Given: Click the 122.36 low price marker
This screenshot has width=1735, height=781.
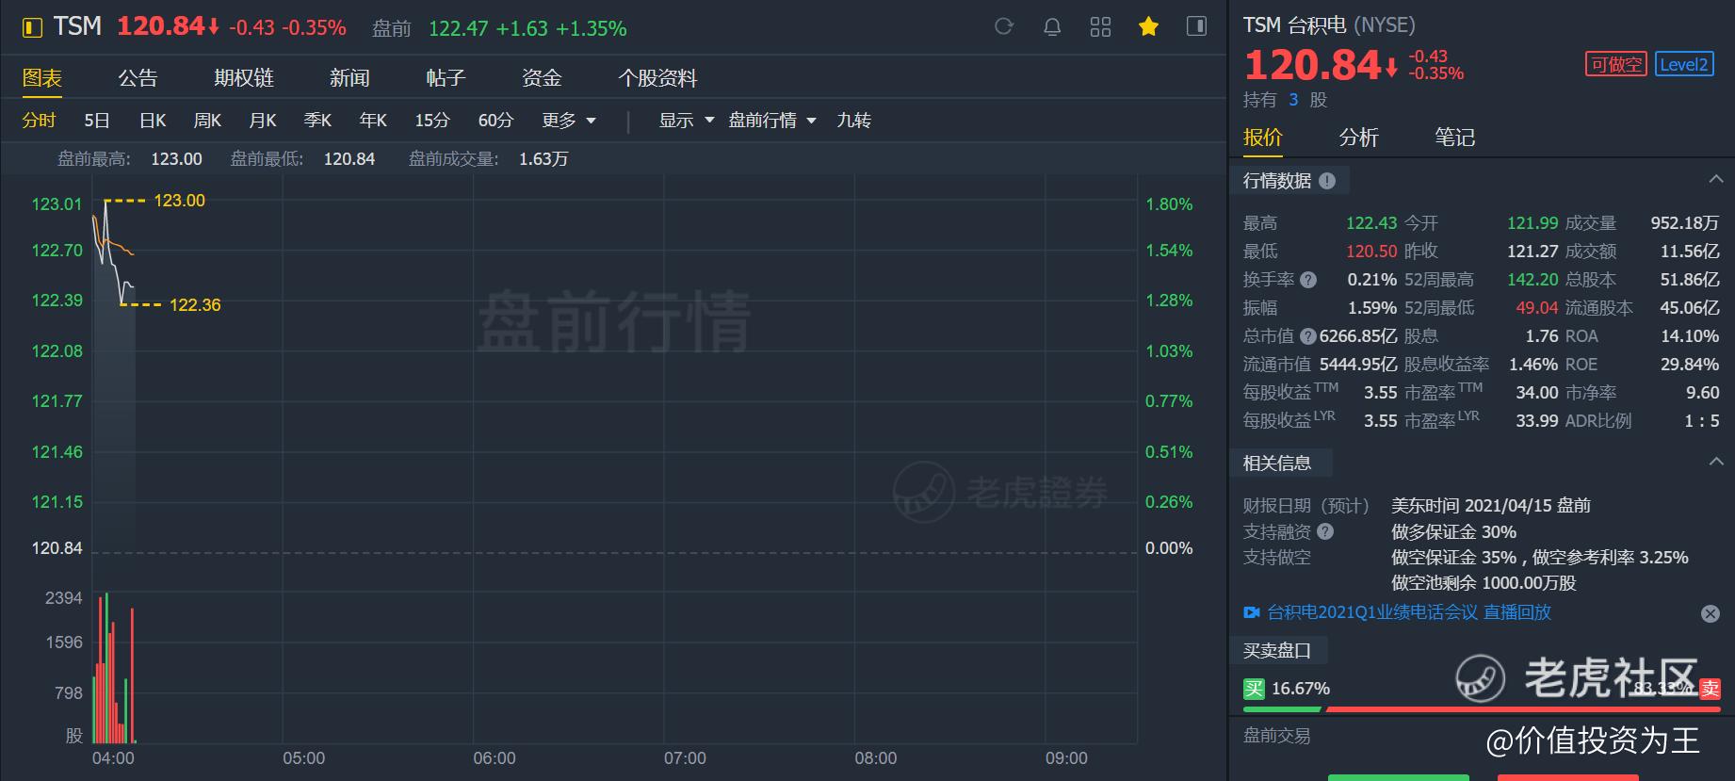Looking at the screenshot, I should (x=195, y=305).
